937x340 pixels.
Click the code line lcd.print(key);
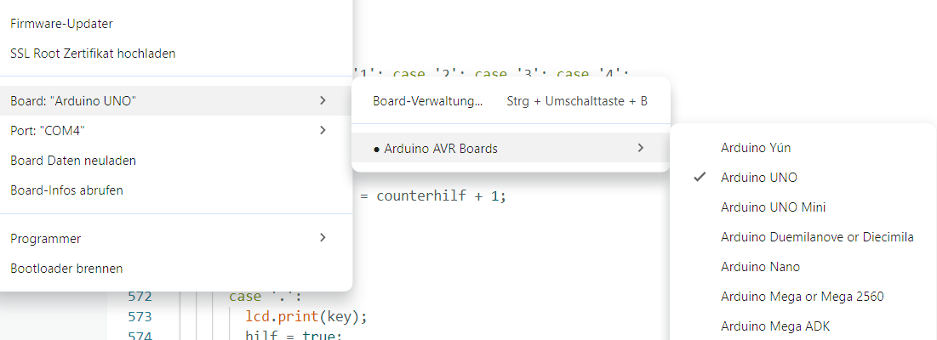(x=306, y=316)
